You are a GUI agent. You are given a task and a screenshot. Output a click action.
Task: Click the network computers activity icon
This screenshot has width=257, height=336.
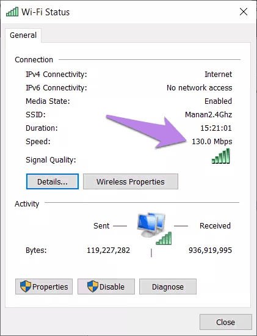[x=154, y=228]
